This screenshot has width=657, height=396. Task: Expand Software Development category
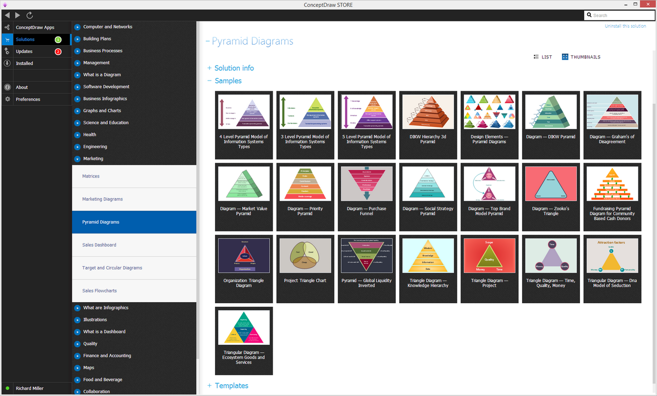[78, 87]
